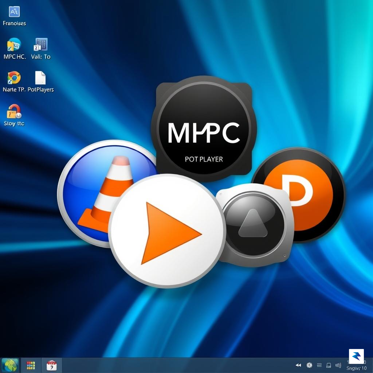Open the colorful grid taskbar app

31,365
